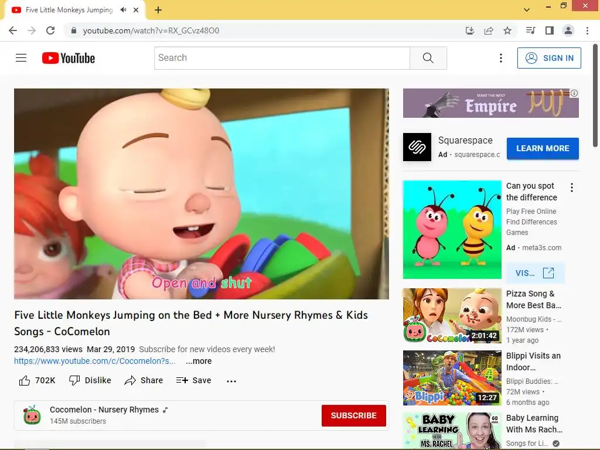Click the Share button below the video
Screen dimensions: 600x450
point(144,381)
